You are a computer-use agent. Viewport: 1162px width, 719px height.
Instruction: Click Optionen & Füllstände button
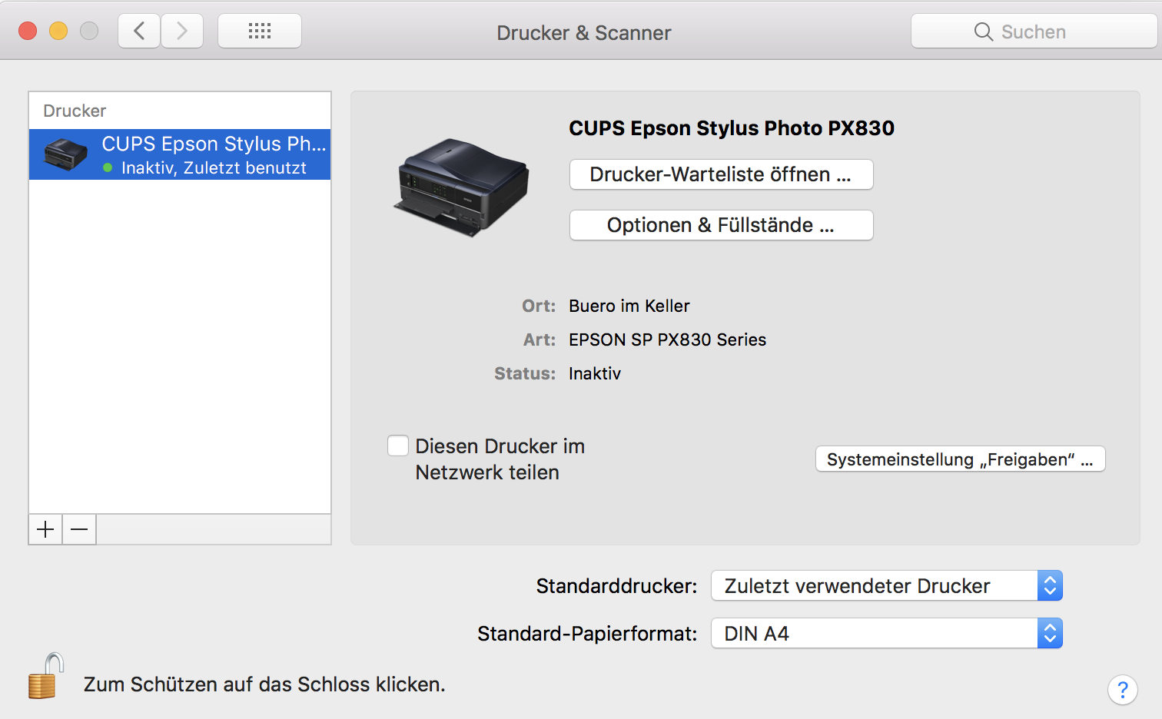coord(721,225)
